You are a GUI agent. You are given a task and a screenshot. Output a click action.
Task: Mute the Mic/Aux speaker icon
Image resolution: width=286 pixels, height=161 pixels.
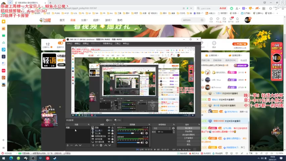[x=142, y=133]
